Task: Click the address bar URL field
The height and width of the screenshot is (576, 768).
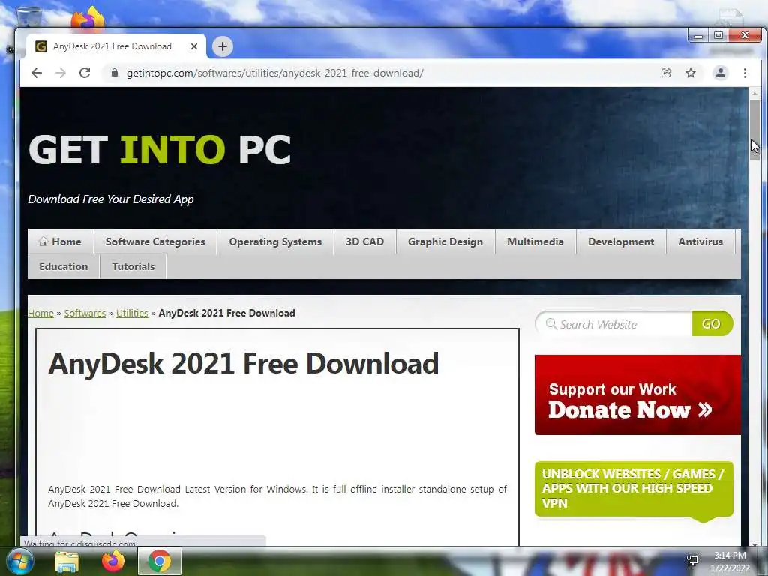Action: pos(382,73)
